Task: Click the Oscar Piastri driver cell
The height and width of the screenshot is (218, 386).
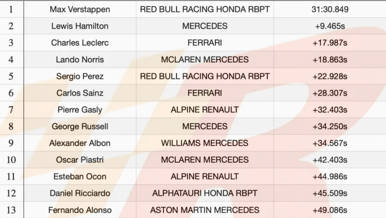Action: pyautogui.click(x=80, y=160)
